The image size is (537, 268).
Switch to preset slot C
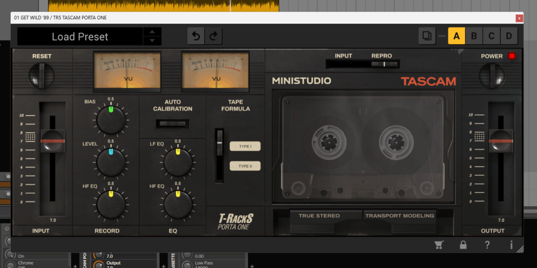[491, 36]
